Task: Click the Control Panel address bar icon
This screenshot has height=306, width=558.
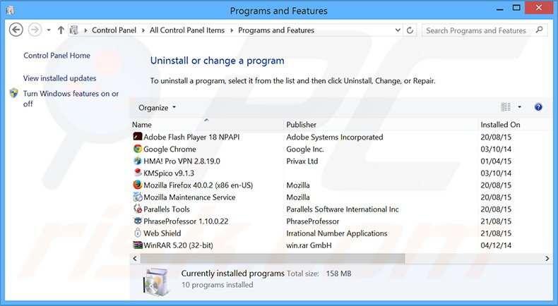Action: (74, 30)
